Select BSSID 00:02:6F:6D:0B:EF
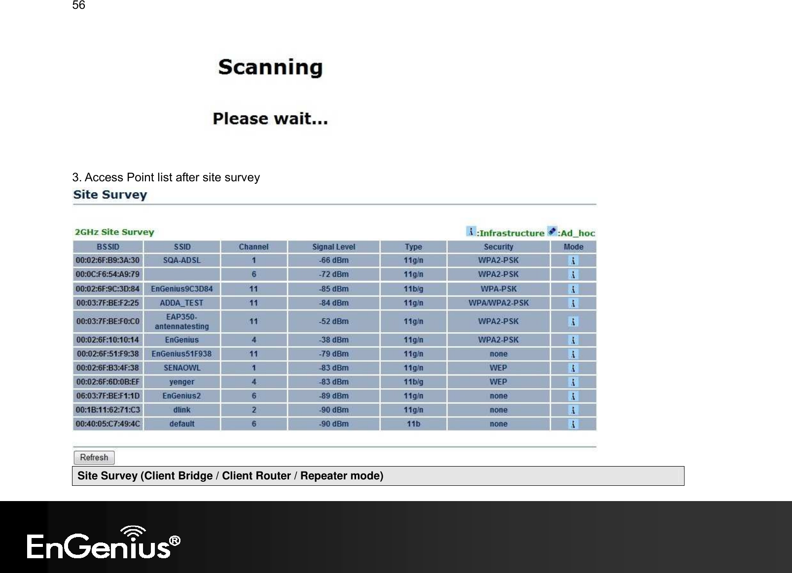This screenshot has width=792, height=573. click(x=108, y=382)
